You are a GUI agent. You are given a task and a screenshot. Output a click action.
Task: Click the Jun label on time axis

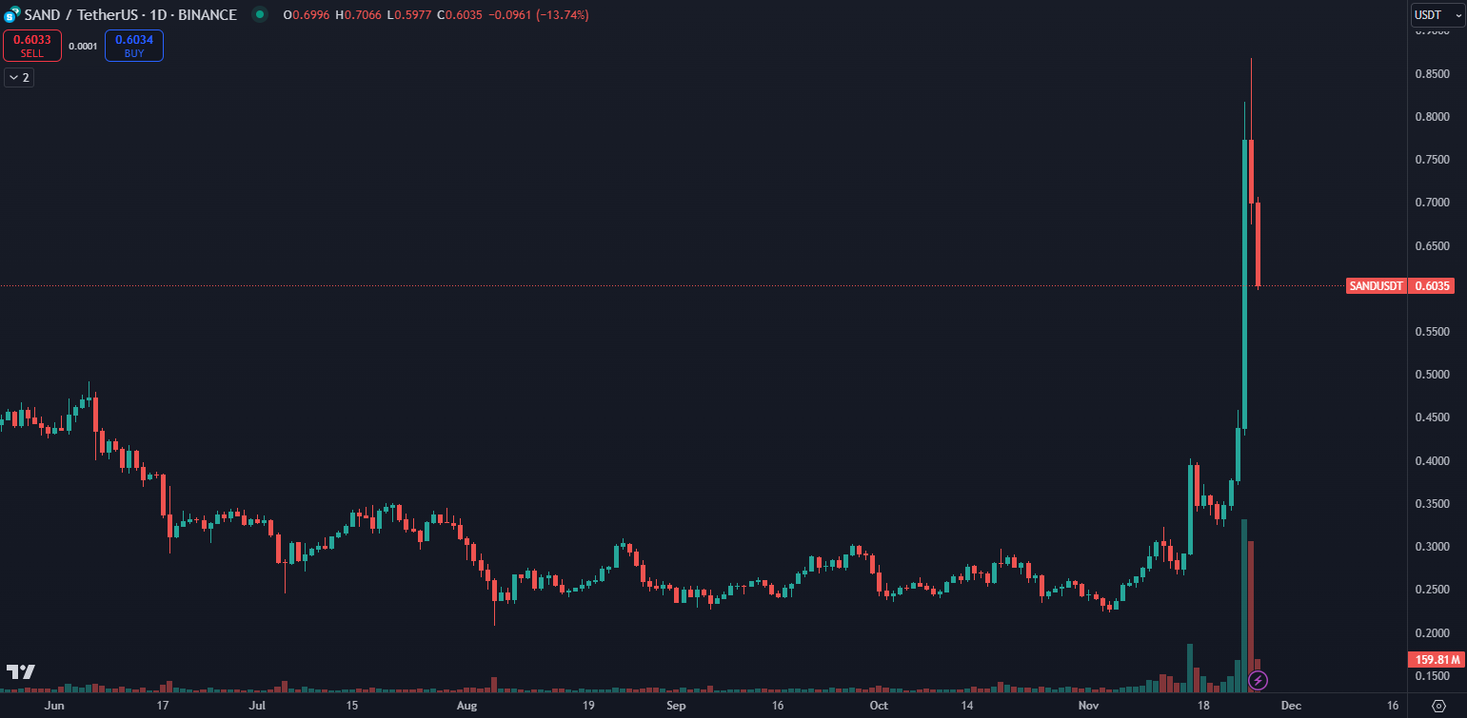pos(54,706)
